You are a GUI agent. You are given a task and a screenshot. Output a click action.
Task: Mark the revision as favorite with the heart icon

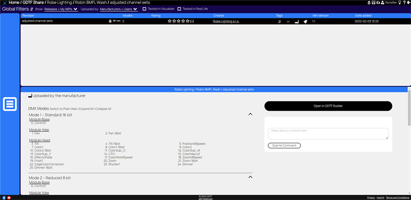pyautogui.click(x=114, y=21)
